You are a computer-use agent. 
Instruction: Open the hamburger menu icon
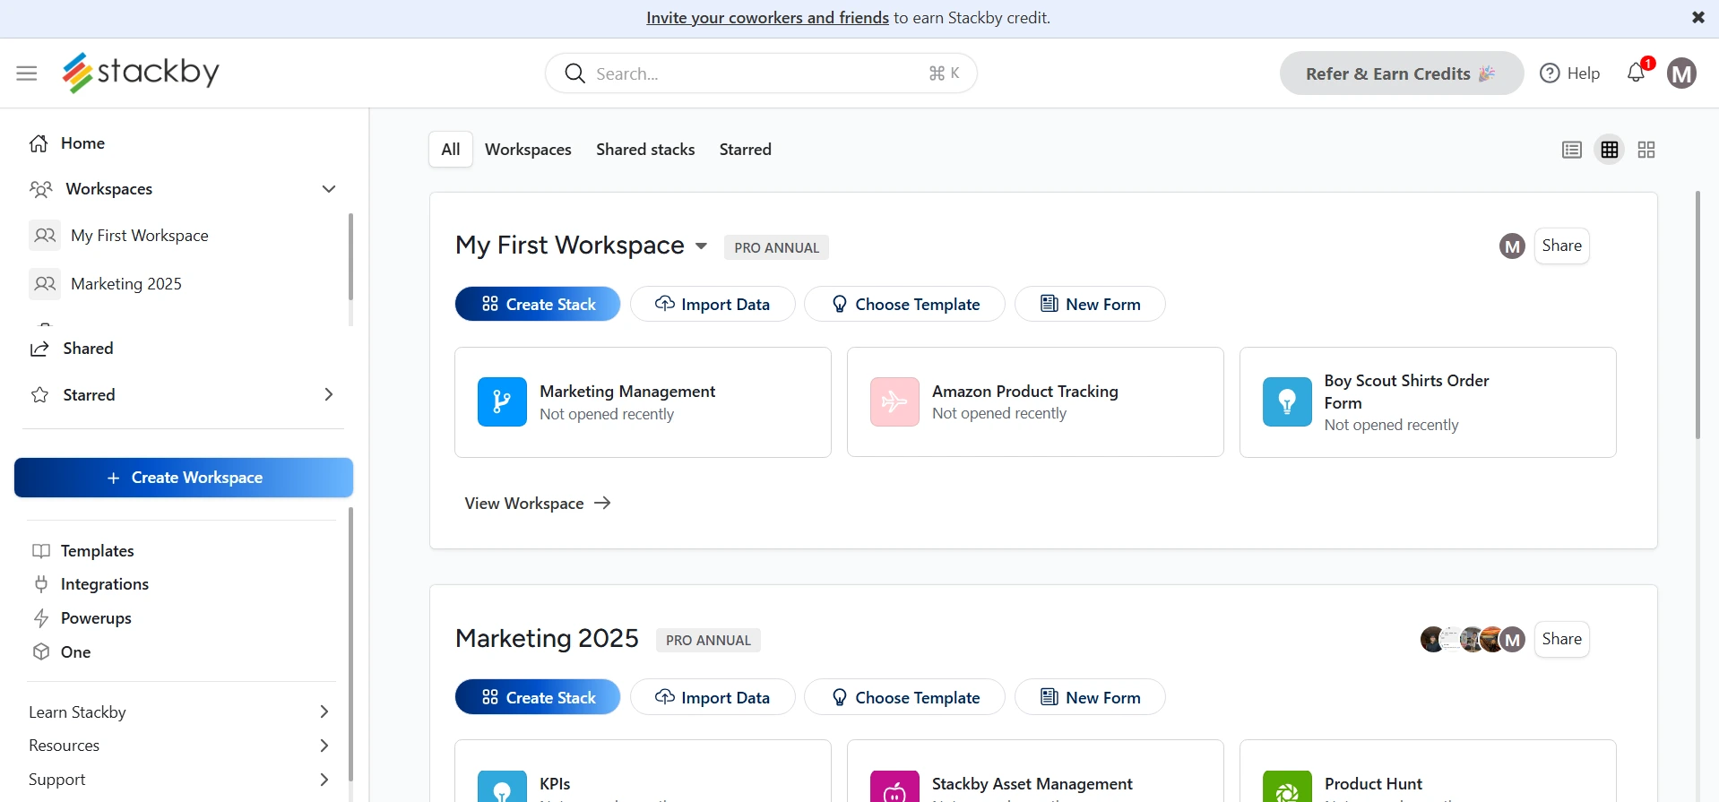(x=27, y=73)
